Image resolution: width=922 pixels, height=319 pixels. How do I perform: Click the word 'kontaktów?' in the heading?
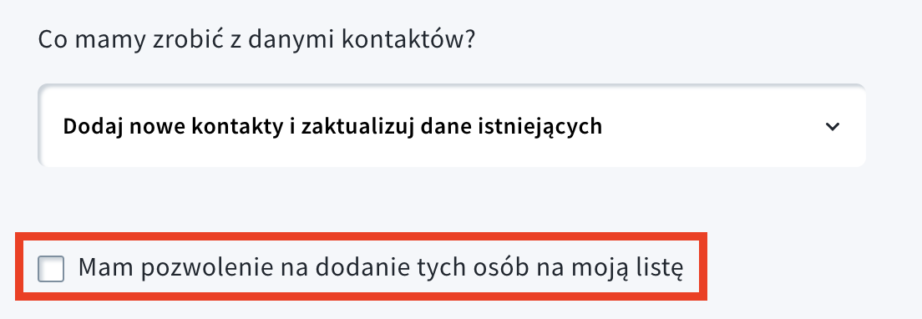pyautogui.click(x=408, y=41)
